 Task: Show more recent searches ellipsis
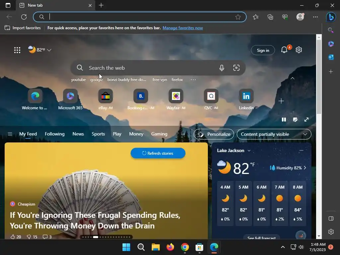[x=193, y=80]
